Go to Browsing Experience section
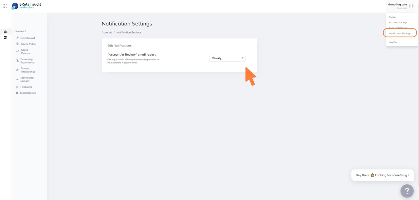 tap(27, 61)
